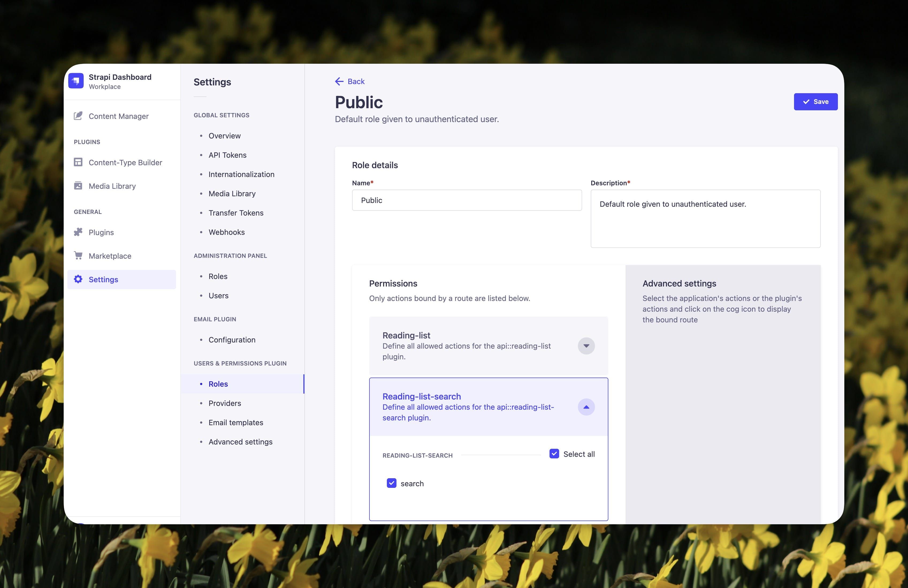Click into the role Name field

(467, 201)
